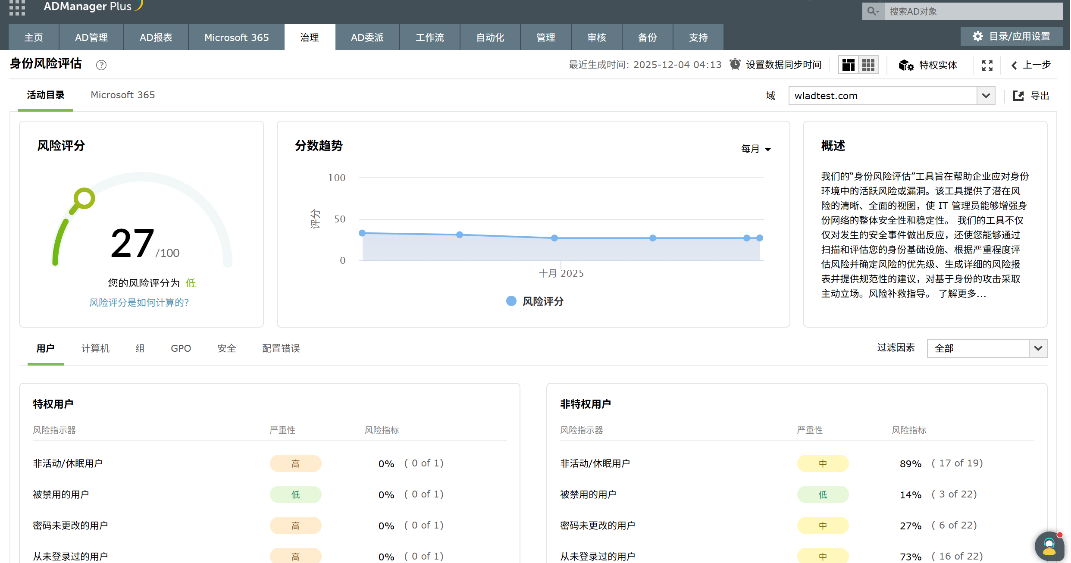The width and height of the screenshot is (1071, 563).
Task: Open the directory/app settings gear button
Action: [x=1012, y=37]
